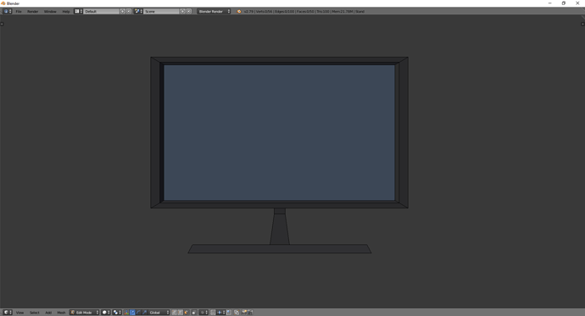Browse screen layouts icon
Image resolution: width=585 pixels, height=316 pixels.
(x=78, y=11)
